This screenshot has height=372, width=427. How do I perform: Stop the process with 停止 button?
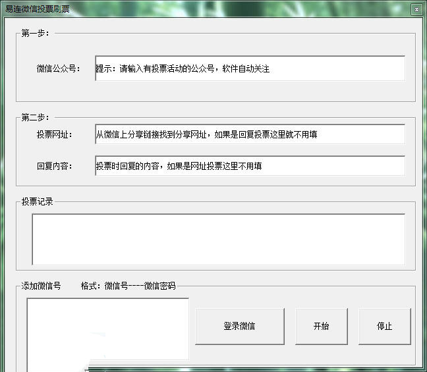[x=385, y=327]
